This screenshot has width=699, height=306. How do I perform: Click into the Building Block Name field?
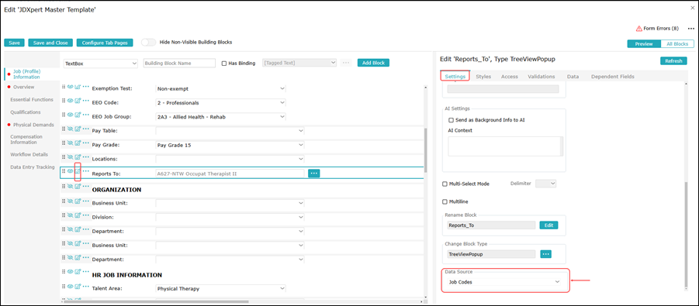[x=179, y=64]
